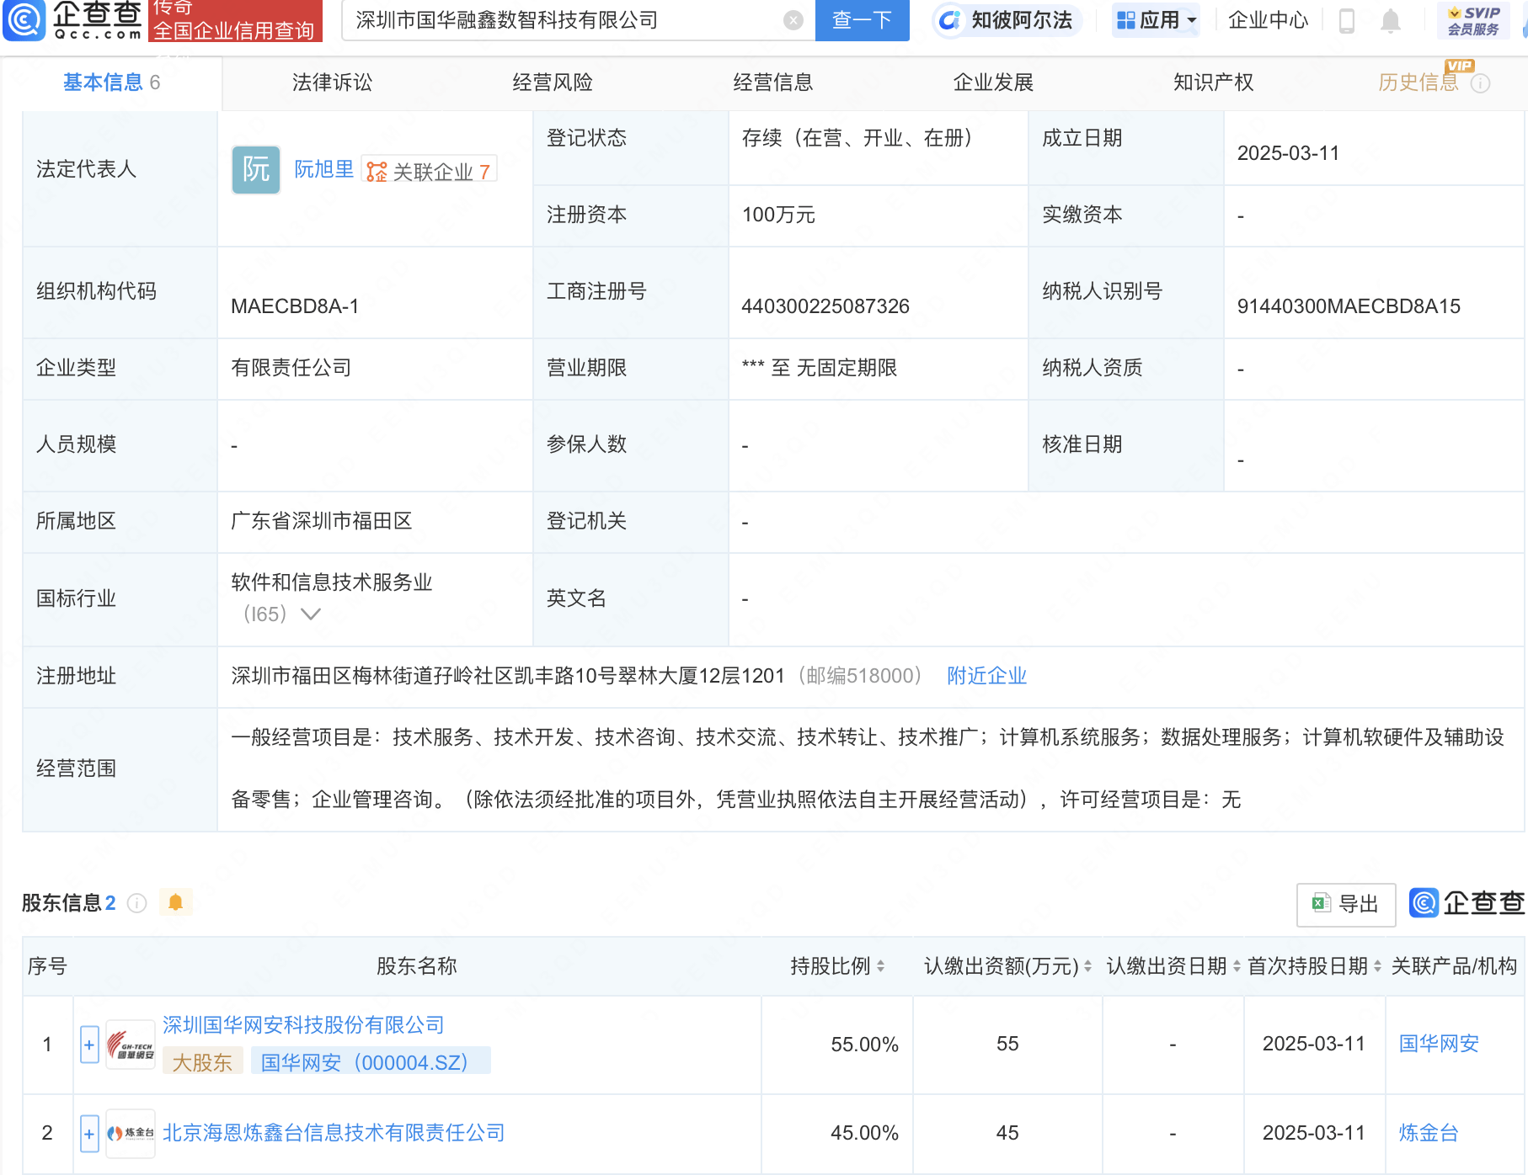Image resolution: width=1528 pixels, height=1175 pixels.
Task: Open the 应用 dropdown menu
Action: pos(1156,20)
